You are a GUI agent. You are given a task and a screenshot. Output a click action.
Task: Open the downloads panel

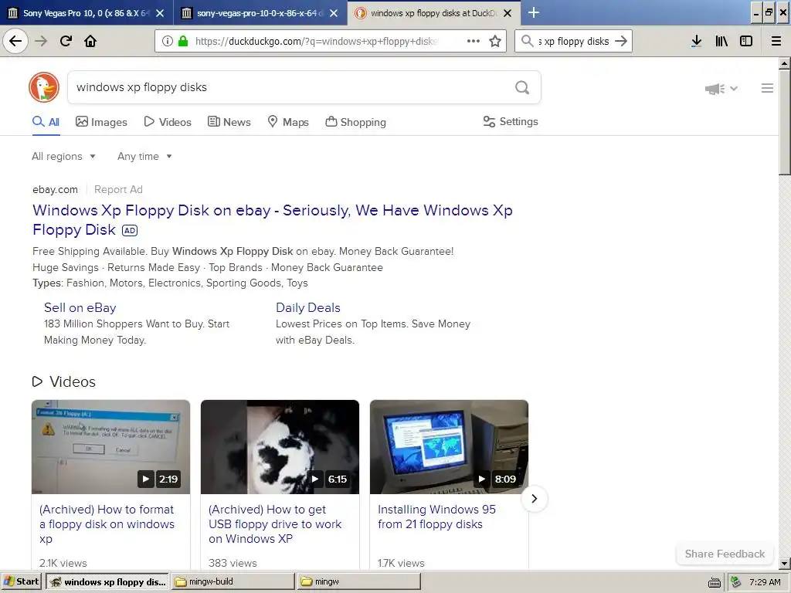696,41
